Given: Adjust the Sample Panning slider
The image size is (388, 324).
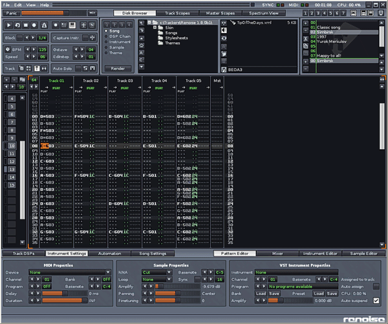Looking at the screenshot, I should click(x=178, y=294).
